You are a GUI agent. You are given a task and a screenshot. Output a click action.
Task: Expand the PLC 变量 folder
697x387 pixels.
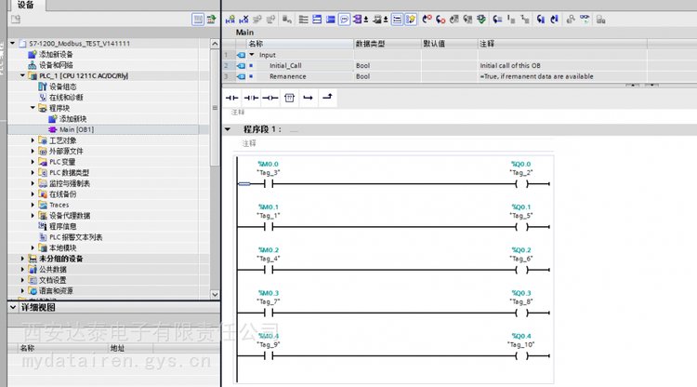click(33, 162)
